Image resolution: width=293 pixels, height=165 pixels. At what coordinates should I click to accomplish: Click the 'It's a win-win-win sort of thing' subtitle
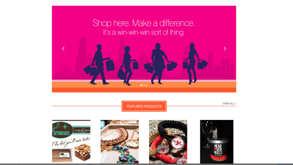[x=144, y=32]
